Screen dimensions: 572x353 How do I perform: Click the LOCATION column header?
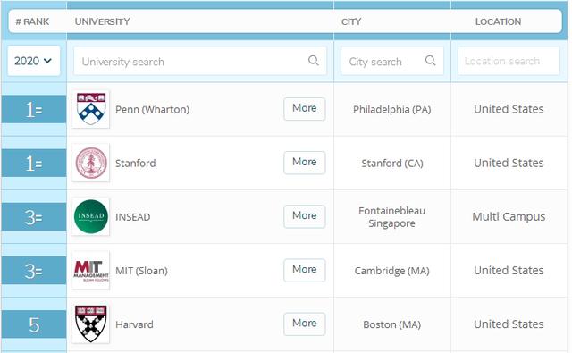499,21
